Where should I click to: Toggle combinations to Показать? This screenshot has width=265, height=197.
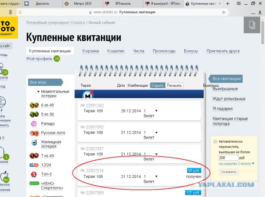(174, 85)
